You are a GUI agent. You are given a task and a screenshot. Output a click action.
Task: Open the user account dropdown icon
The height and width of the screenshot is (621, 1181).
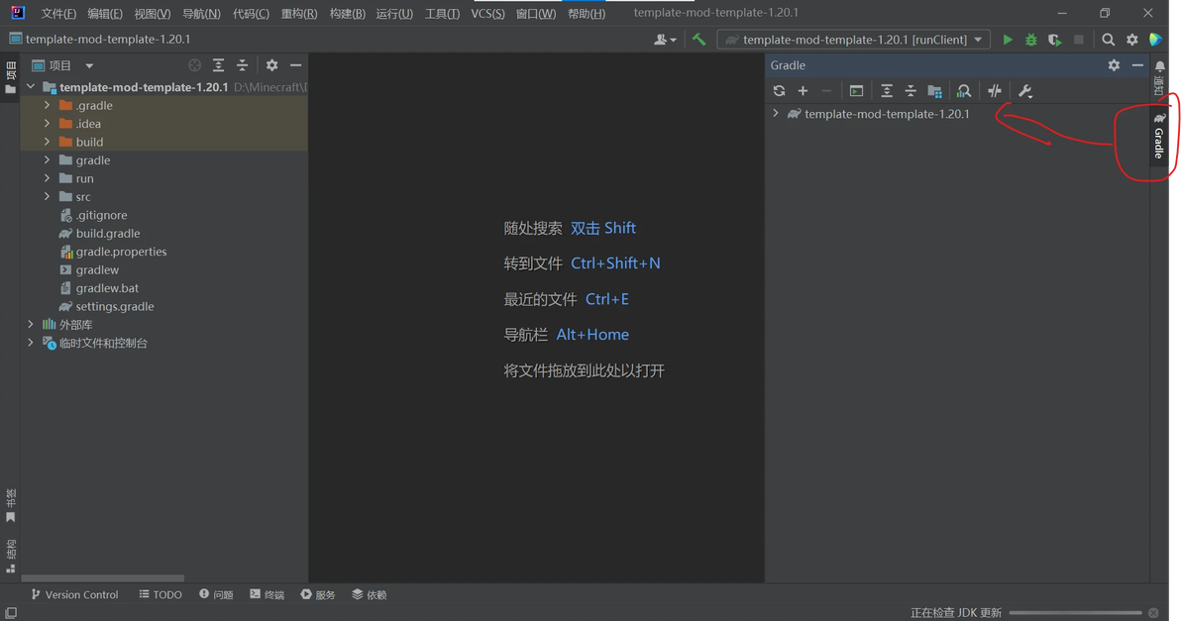664,40
